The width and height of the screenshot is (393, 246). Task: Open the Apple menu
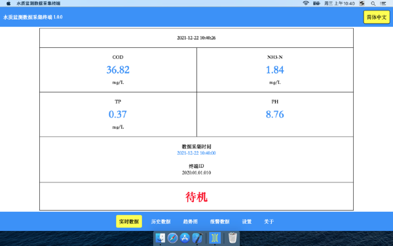click(x=9, y=3)
